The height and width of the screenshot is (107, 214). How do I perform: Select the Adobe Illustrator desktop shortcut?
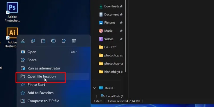click(x=12, y=33)
